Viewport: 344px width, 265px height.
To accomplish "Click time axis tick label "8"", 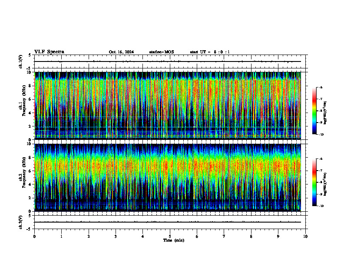I will pos(251,236).
